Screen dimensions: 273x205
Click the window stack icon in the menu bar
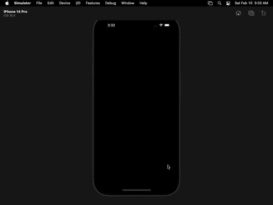(210, 3)
